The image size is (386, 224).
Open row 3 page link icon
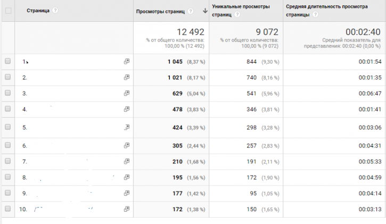click(x=127, y=93)
